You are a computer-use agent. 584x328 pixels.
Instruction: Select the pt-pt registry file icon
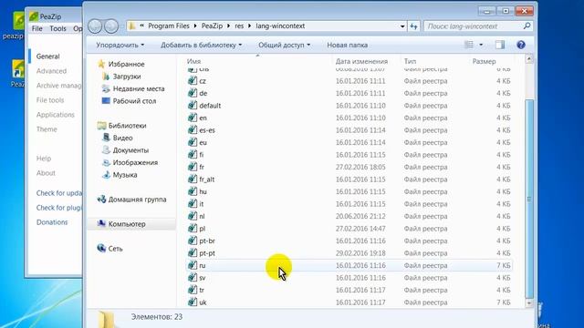point(193,252)
